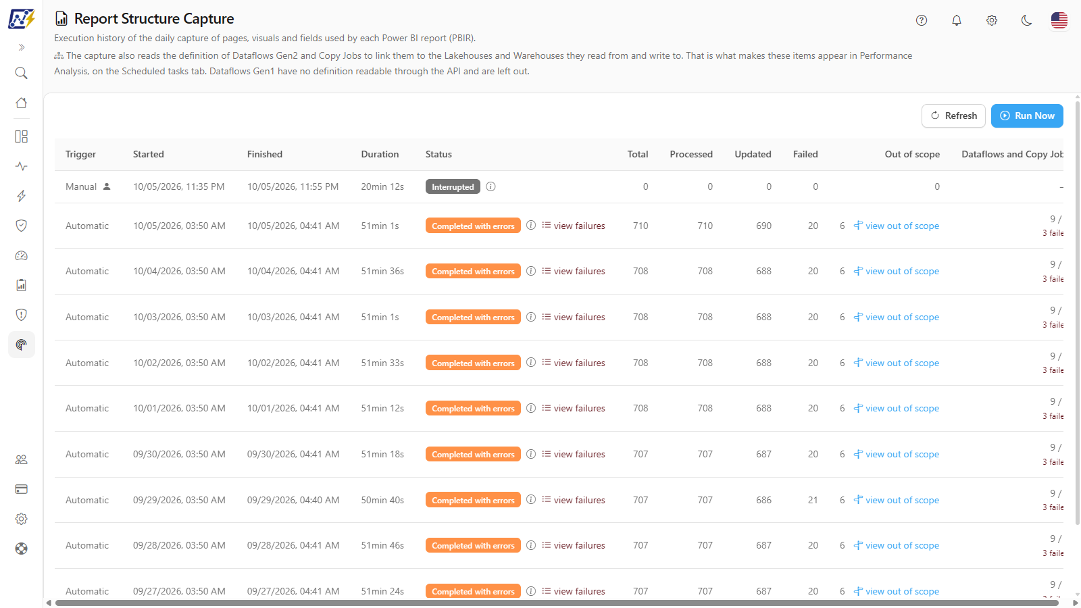Viewport: 1081px width, 608px height.
Task: Open the speedometer gauge icon in the sidebar
Action: tap(22, 255)
